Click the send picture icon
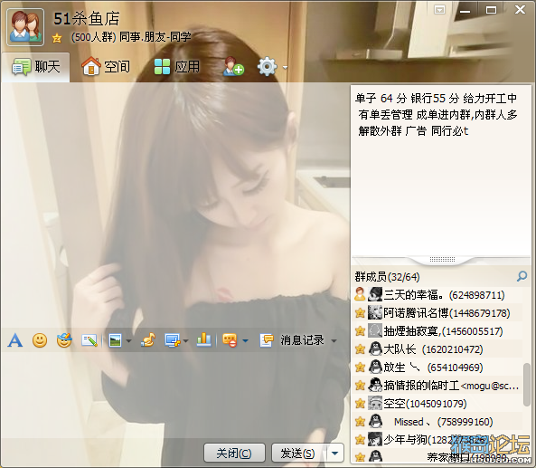Screen dimensions: 536x468 point(115,340)
